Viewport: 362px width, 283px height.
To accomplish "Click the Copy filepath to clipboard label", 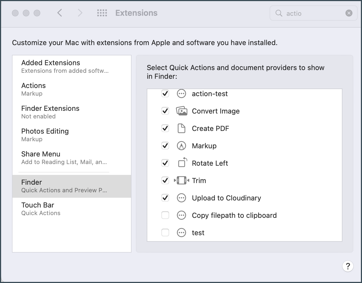I will pos(234,215).
